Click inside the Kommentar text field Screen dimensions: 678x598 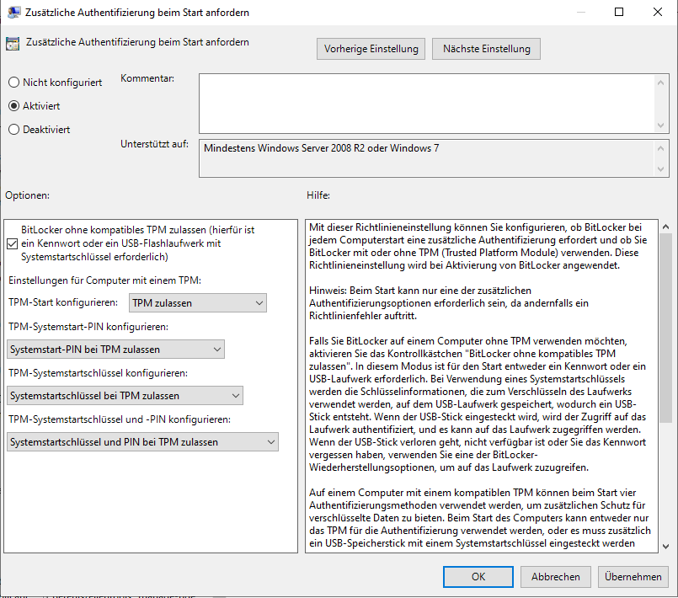coord(427,104)
